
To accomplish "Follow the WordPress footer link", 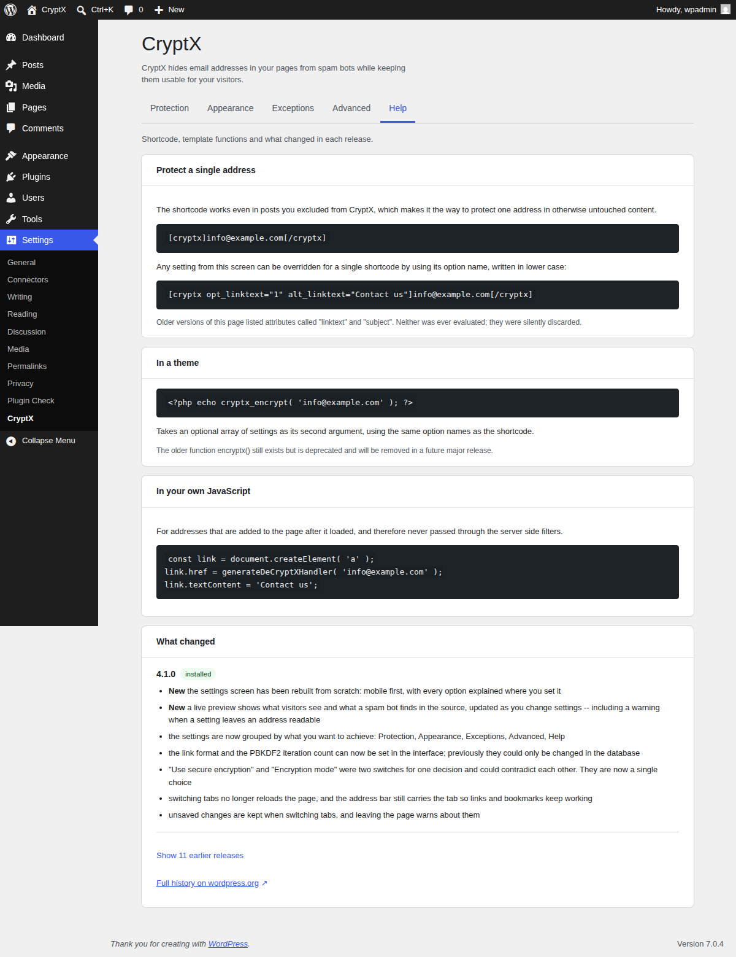I will [228, 943].
